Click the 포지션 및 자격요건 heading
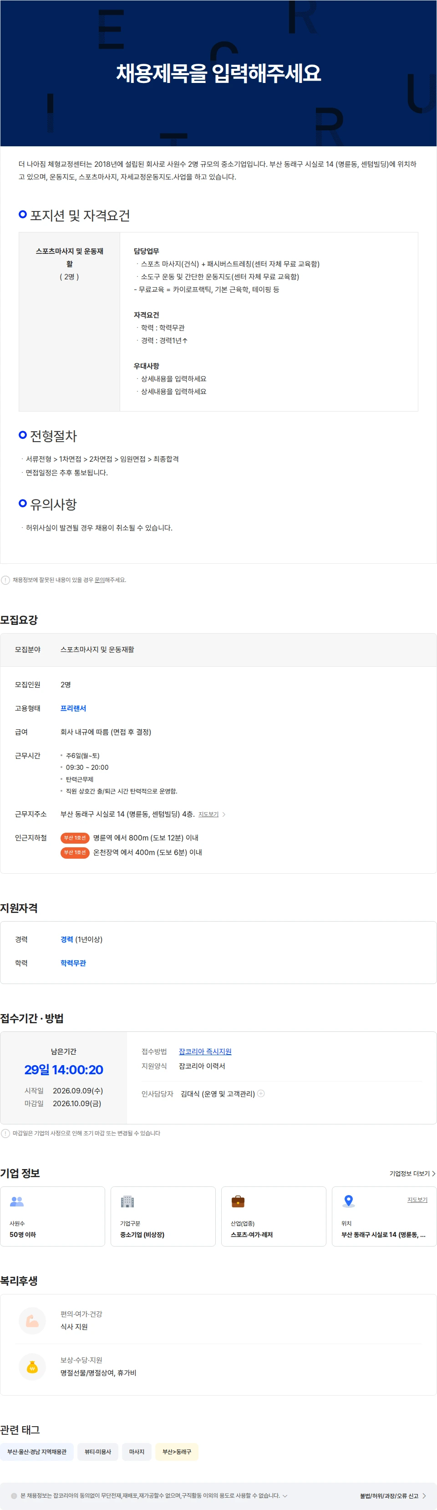 80,215
